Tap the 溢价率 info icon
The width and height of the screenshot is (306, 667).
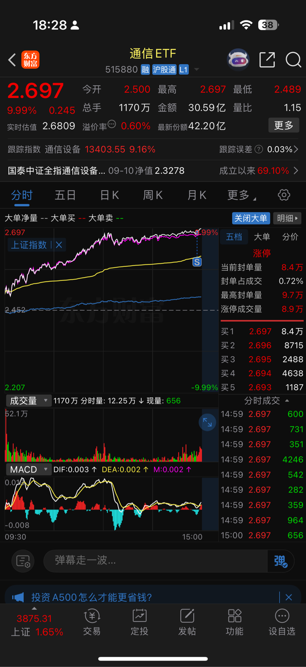[112, 125]
